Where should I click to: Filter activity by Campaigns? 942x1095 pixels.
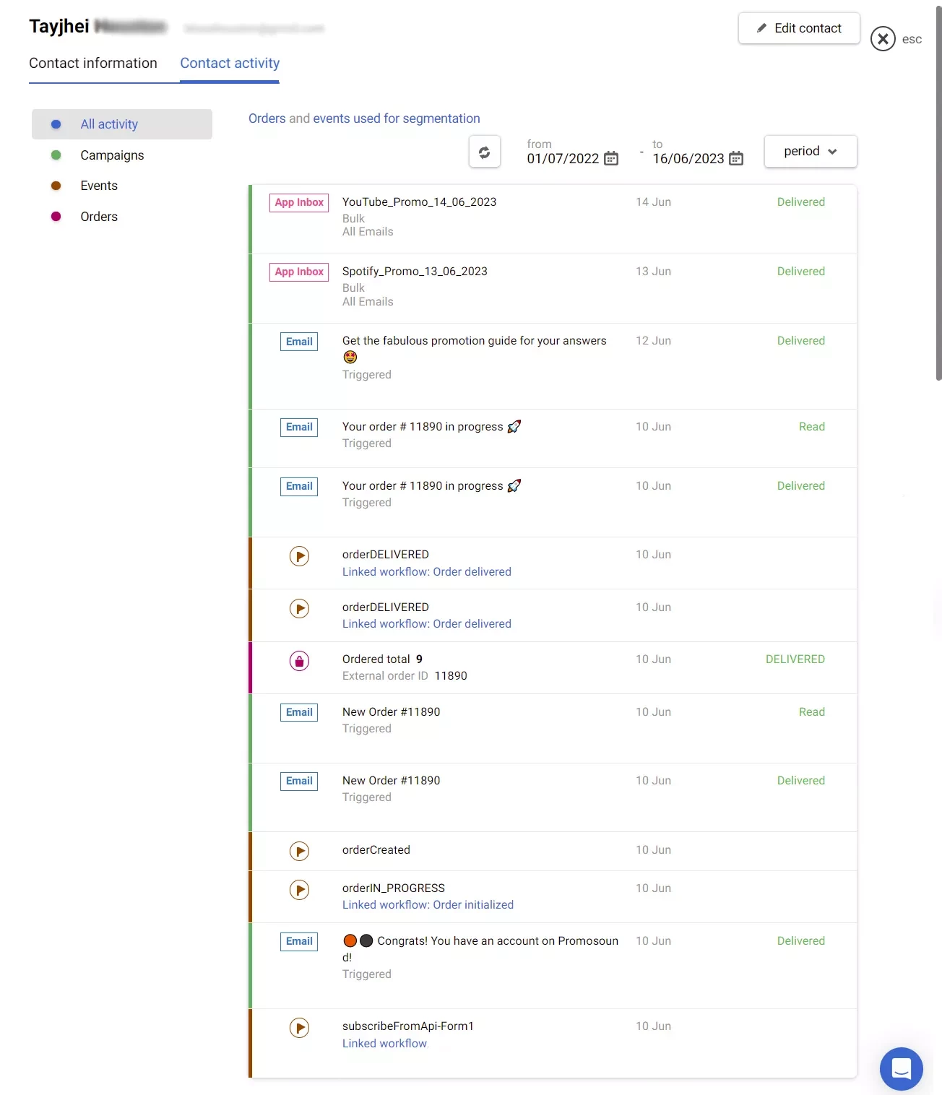[112, 155]
